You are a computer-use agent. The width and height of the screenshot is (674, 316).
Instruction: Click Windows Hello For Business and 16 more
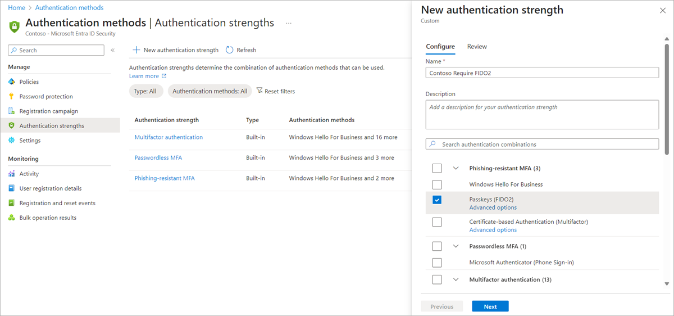click(343, 137)
